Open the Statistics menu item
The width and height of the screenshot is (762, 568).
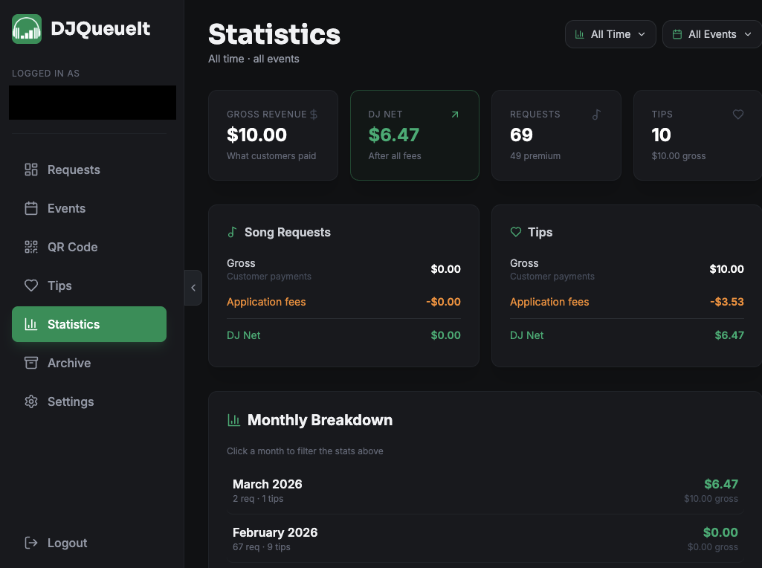[89, 324]
